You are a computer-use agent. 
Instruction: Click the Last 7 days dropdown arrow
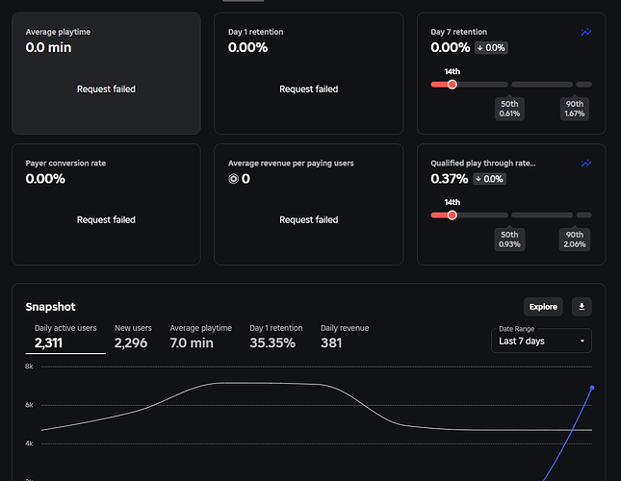pos(582,341)
